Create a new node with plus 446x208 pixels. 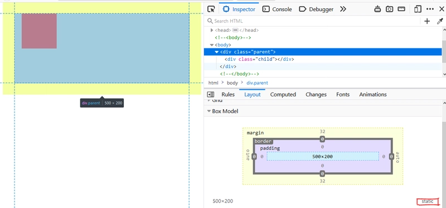pos(427,21)
